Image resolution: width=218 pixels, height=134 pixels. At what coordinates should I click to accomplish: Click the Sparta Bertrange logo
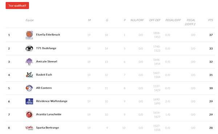[x=29, y=128]
